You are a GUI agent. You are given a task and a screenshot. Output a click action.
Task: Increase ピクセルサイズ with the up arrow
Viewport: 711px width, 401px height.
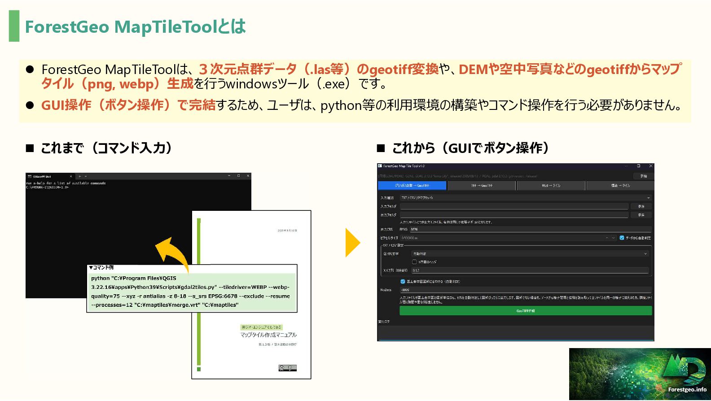607,238
